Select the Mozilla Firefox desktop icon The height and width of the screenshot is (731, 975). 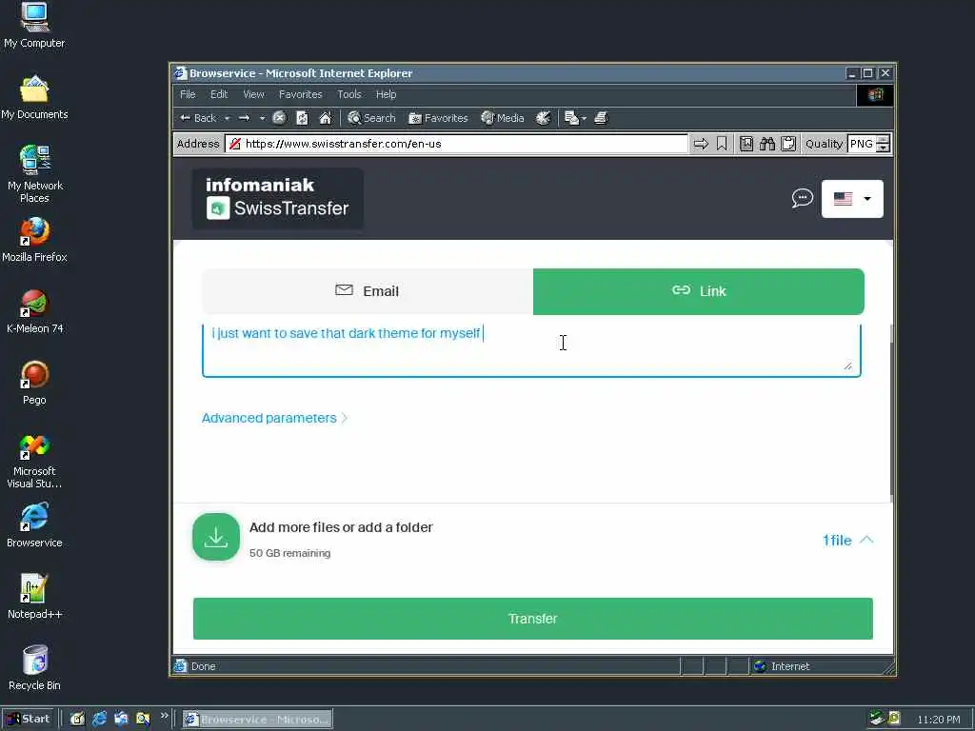[34, 240]
